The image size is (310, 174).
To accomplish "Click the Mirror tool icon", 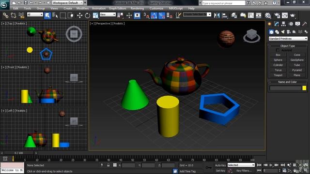I will (x=217, y=15).
